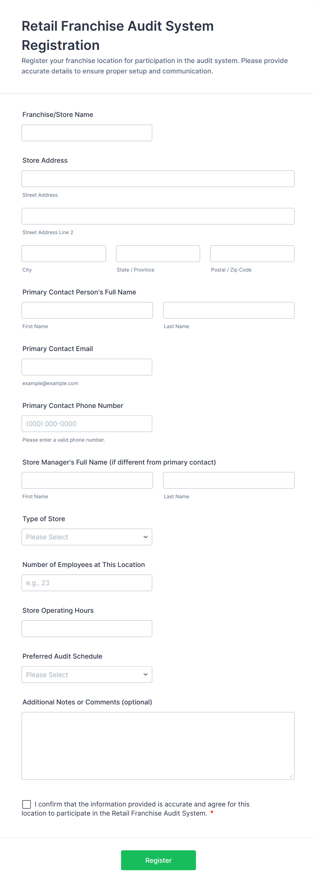Click the Street Address Line 2 field
313x887 pixels.
pos(158,216)
